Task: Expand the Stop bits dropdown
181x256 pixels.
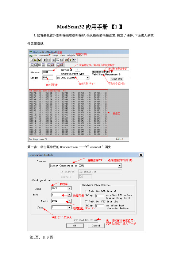Action: (x=69, y=207)
